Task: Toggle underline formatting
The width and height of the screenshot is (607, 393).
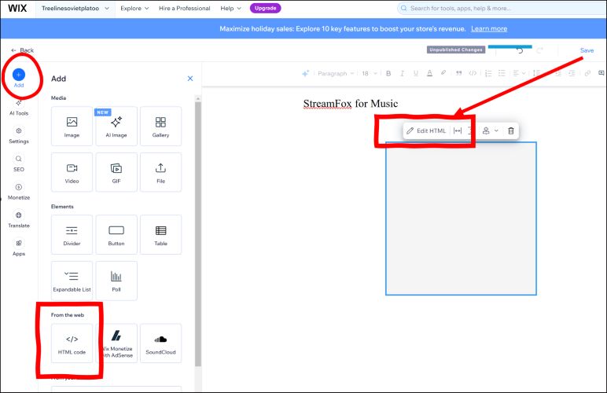Action: tap(416, 73)
